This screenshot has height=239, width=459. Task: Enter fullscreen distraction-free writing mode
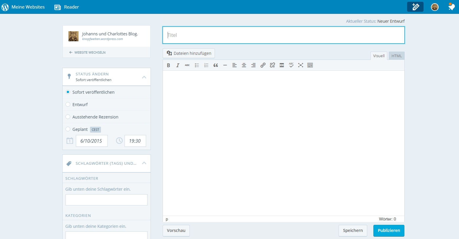(x=300, y=65)
